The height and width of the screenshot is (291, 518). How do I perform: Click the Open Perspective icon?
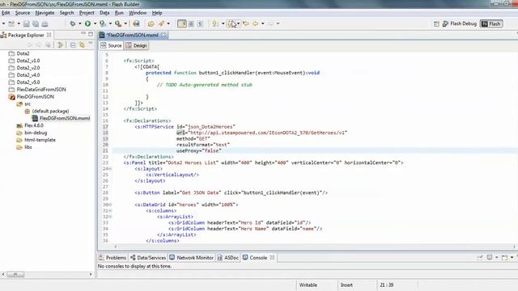[436, 23]
